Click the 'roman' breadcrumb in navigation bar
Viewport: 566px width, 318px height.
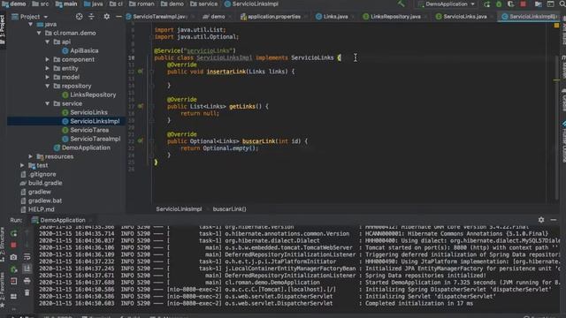(145, 4)
